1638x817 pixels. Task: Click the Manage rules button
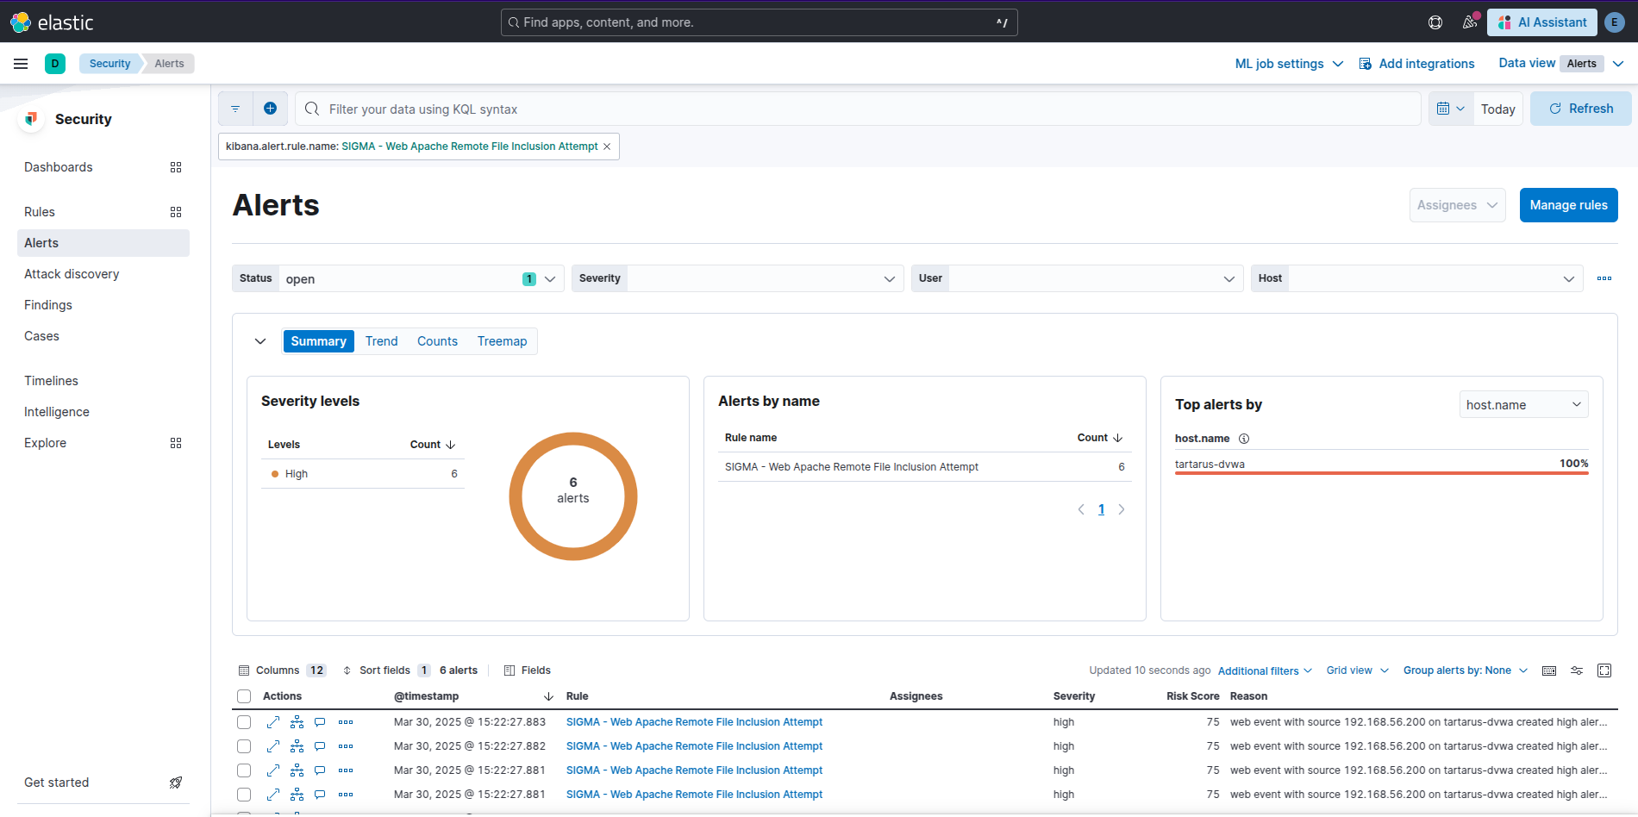[x=1568, y=205]
